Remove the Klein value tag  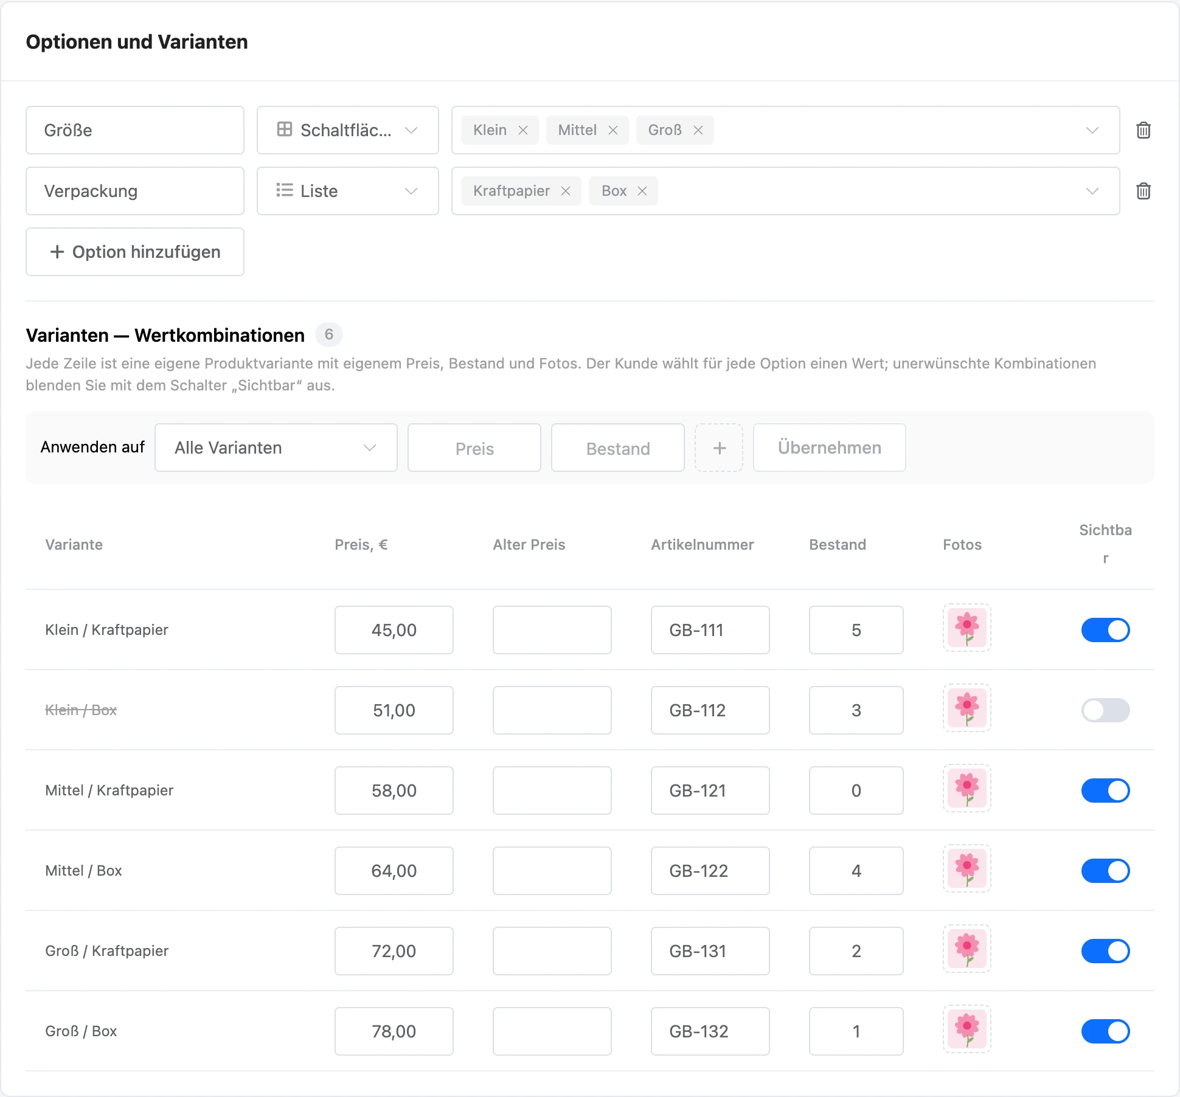point(523,130)
